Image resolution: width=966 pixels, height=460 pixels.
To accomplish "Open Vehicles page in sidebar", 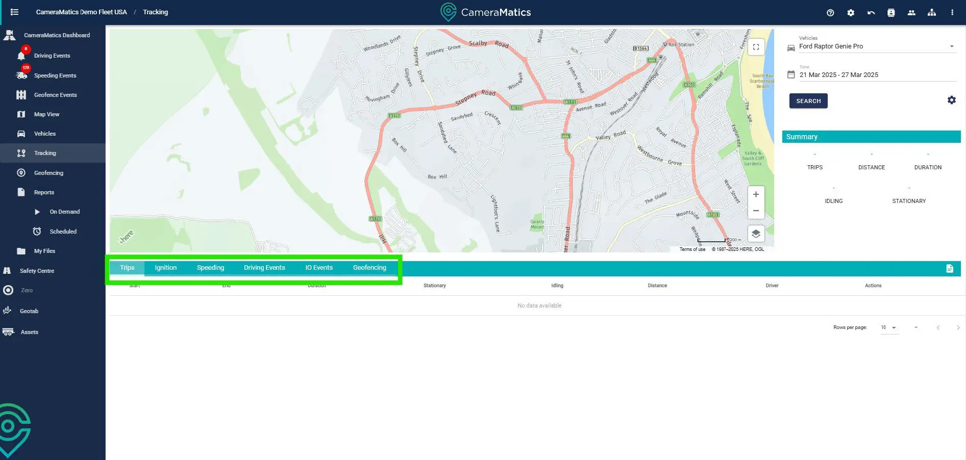I will point(53,134).
